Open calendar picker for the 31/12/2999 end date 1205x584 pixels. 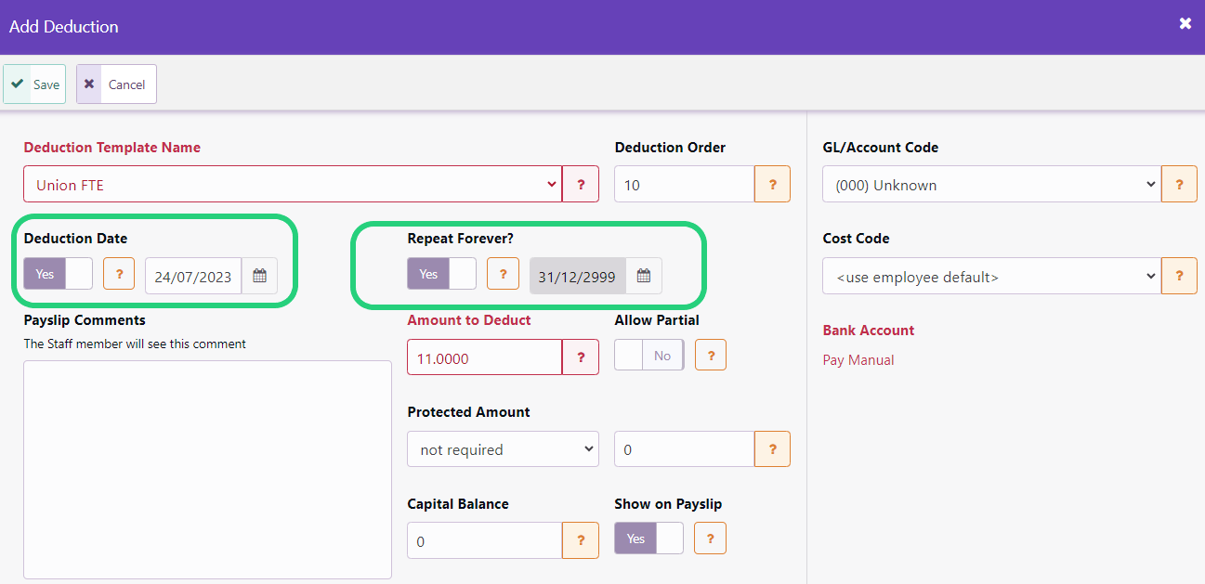[x=644, y=276]
